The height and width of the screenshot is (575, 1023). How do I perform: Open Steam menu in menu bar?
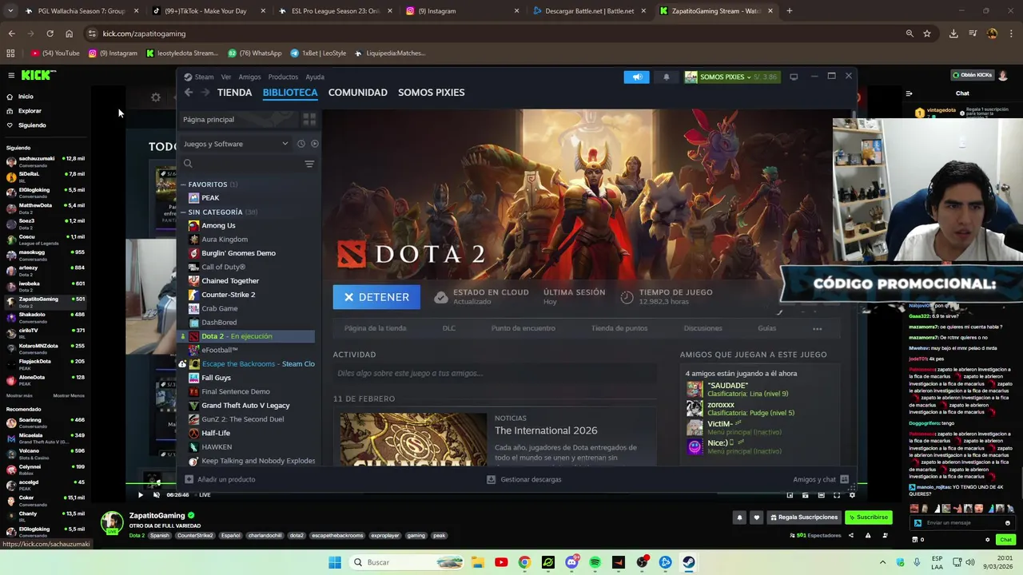(x=204, y=77)
